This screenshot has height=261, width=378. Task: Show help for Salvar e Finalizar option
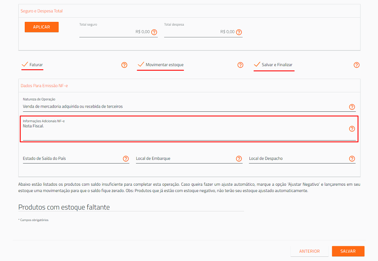point(357,65)
